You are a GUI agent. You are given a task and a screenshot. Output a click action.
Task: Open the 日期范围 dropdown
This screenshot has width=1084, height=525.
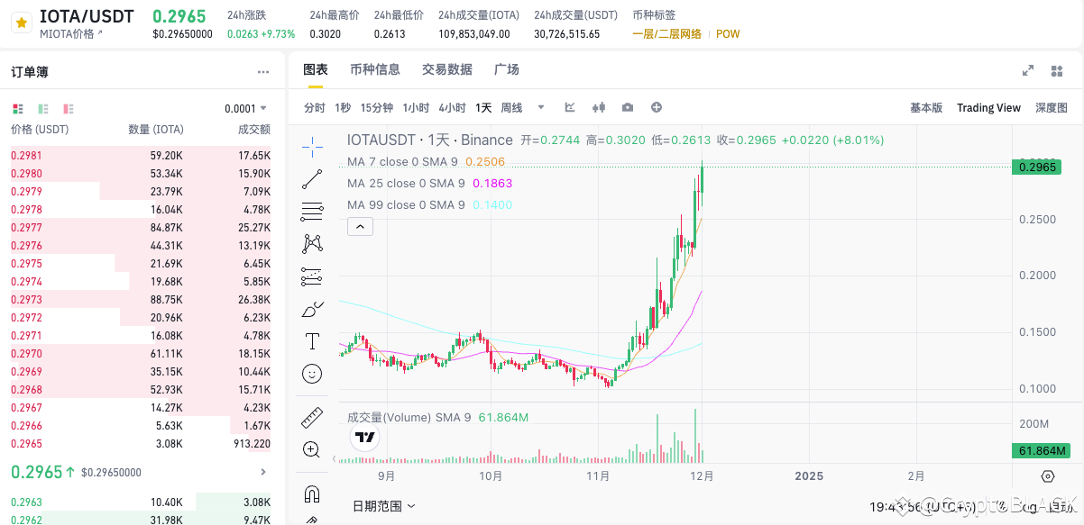tap(384, 506)
